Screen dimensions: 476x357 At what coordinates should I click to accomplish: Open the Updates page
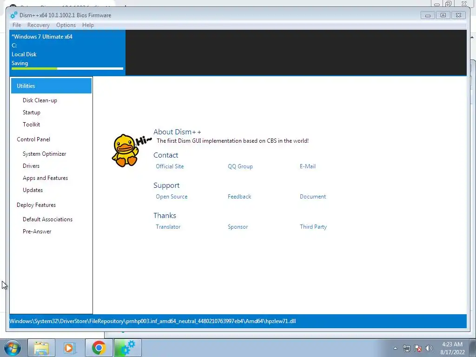click(x=33, y=190)
